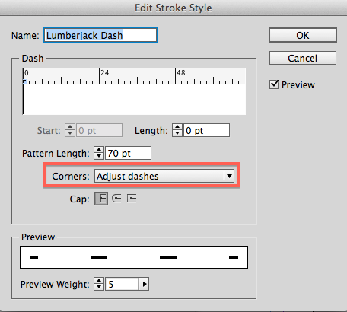This screenshot has height=312, width=347.
Task: Click the Pattern Length 70 pt field
Action: [128, 153]
